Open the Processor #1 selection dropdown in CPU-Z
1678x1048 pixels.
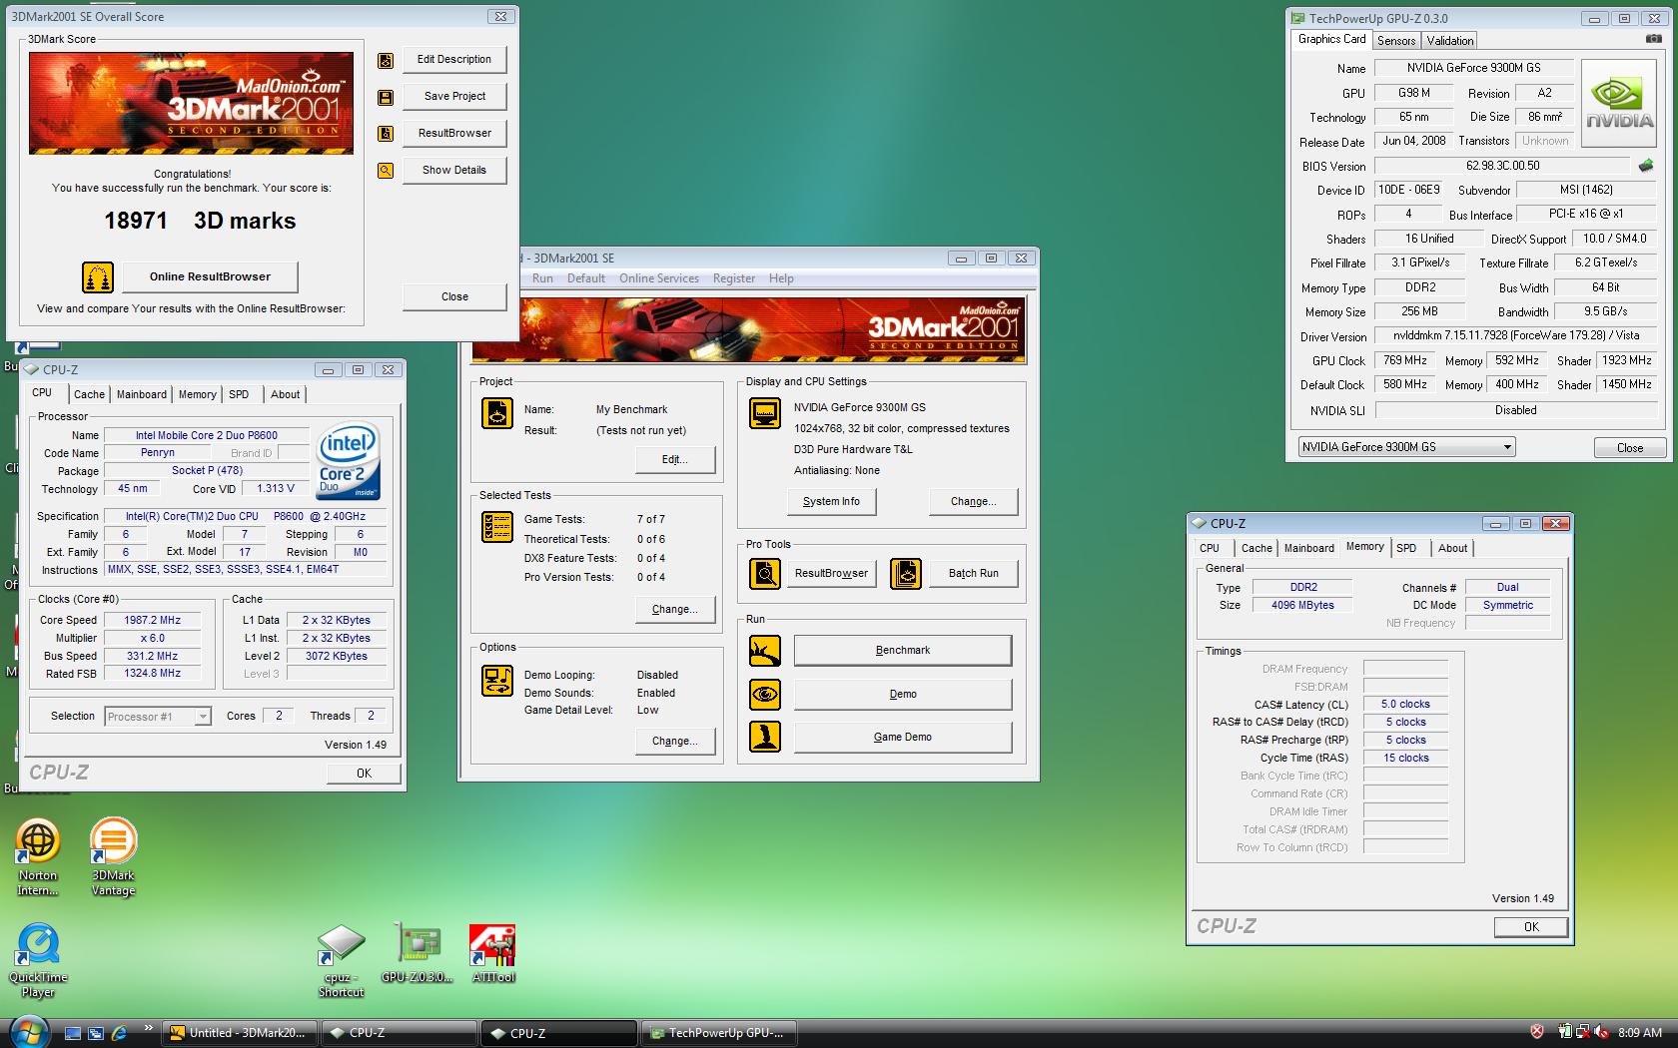[158, 717]
